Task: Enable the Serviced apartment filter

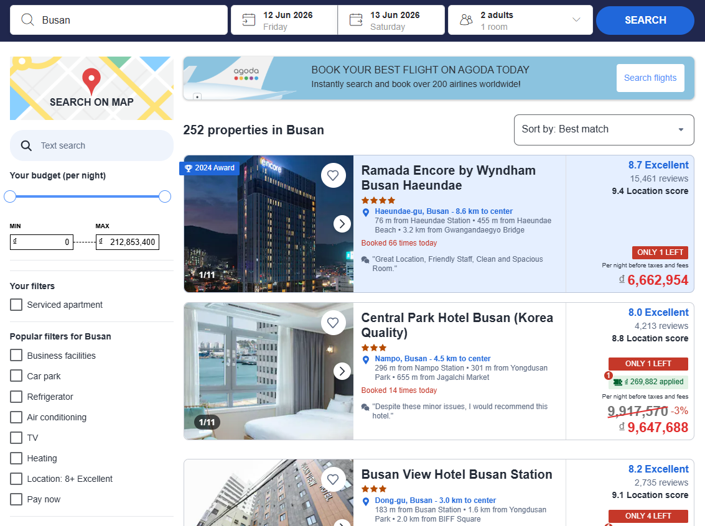Action: pyautogui.click(x=16, y=305)
